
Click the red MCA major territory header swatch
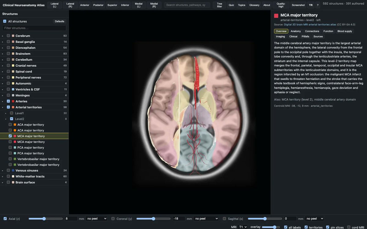pyautogui.click(x=276, y=16)
